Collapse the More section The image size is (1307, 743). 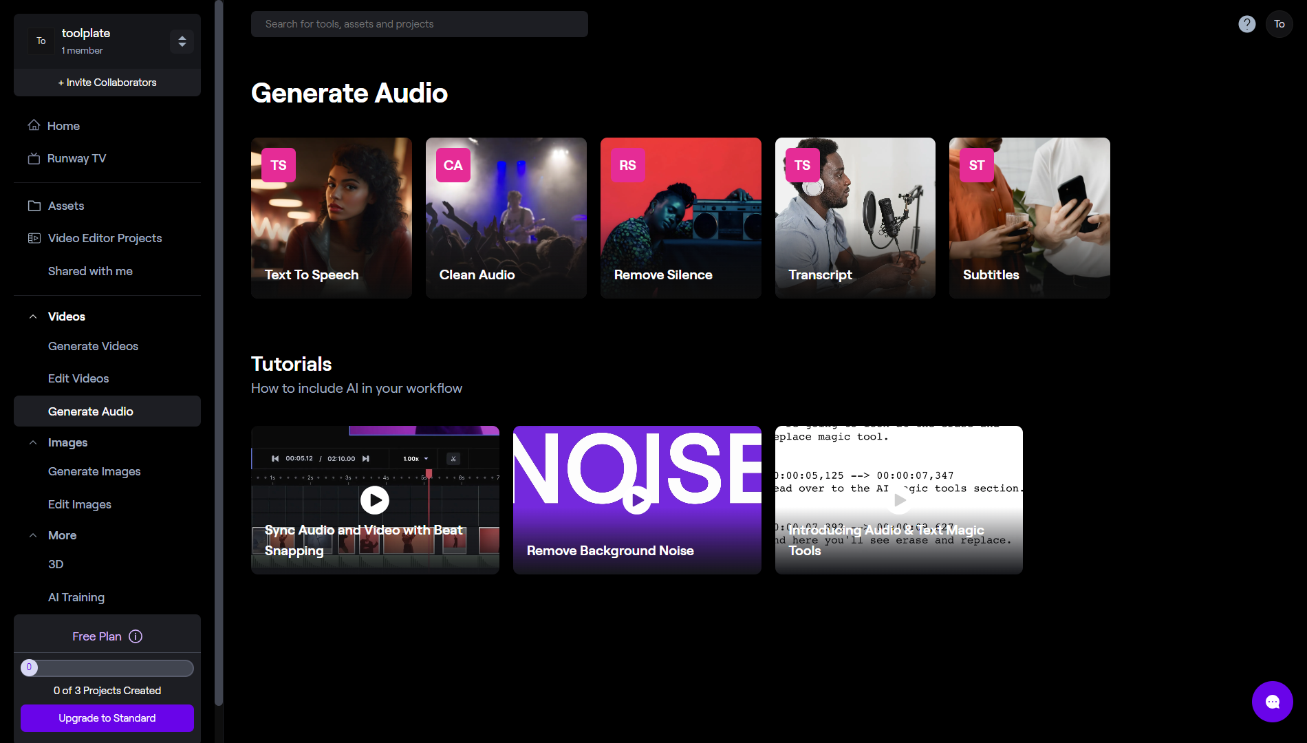click(x=33, y=535)
